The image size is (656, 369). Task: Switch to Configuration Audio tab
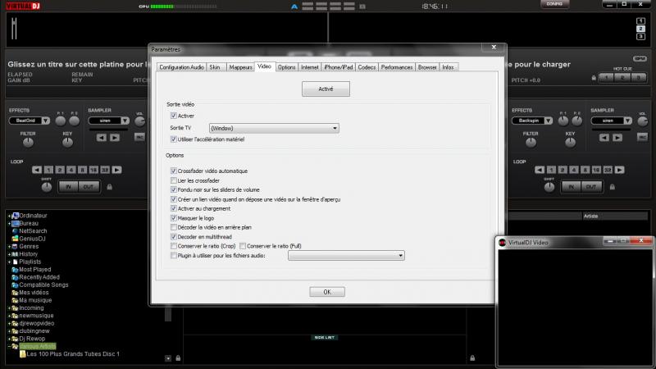[181, 67]
